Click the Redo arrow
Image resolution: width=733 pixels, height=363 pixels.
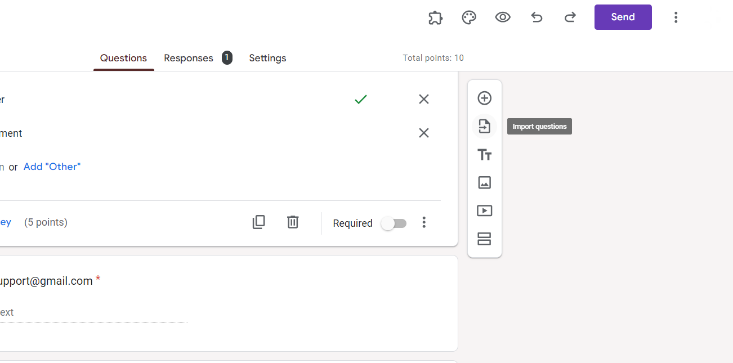coord(570,17)
